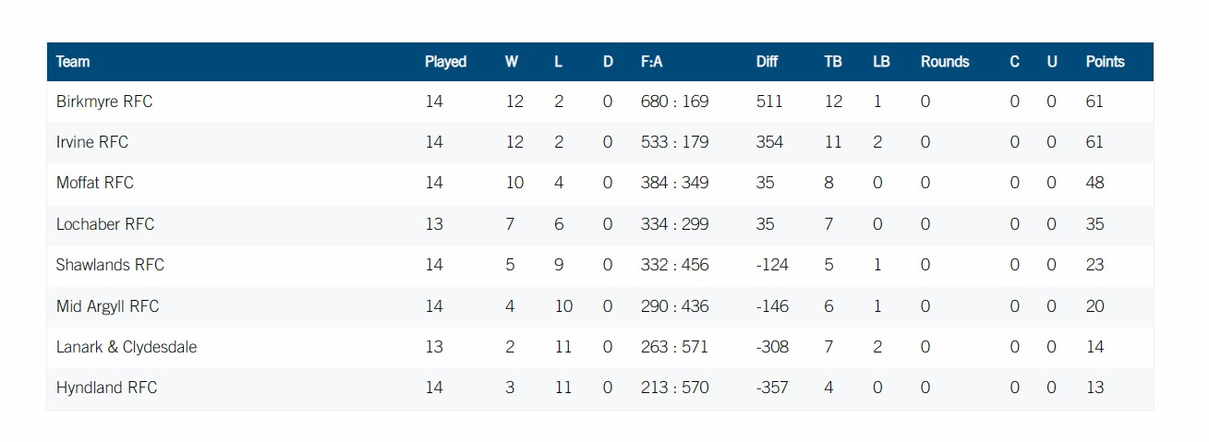Click the LB column header
1209x442 pixels.
coord(881,62)
